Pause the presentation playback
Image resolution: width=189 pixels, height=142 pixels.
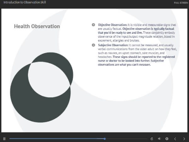pyautogui.click(x=4, y=139)
